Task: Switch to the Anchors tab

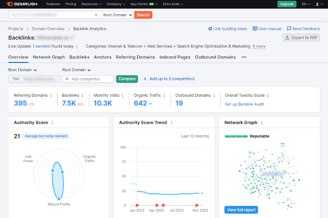Action: click(102, 57)
